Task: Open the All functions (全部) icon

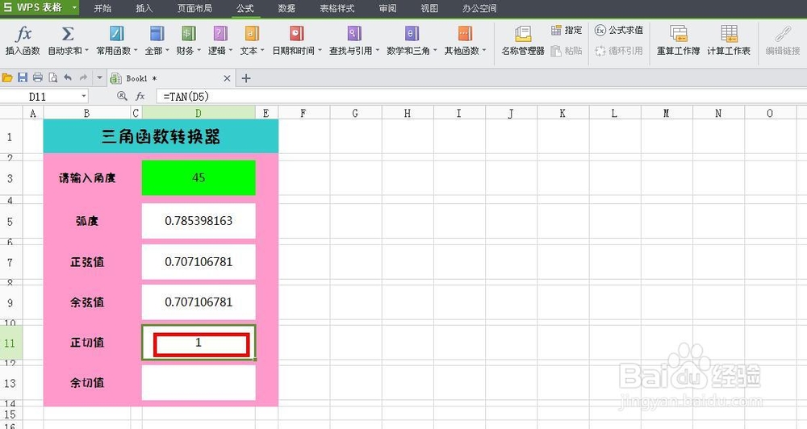Action: [x=157, y=34]
